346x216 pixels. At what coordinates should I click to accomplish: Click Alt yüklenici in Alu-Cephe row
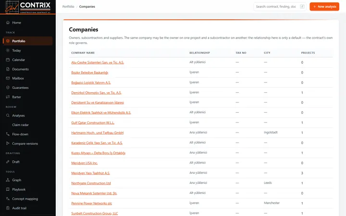click(198, 62)
